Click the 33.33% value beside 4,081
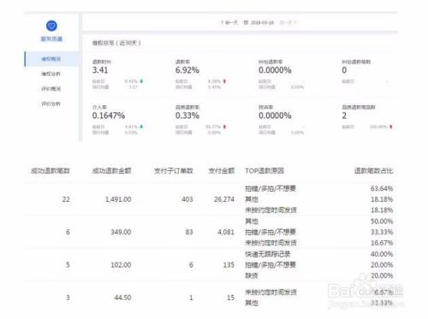This screenshot has width=428, height=319. tap(382, 232)
